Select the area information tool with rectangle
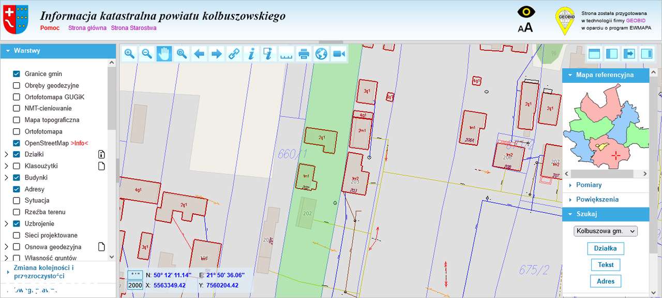The width and height of the screenshot is (662, 298). click(269, 53)
